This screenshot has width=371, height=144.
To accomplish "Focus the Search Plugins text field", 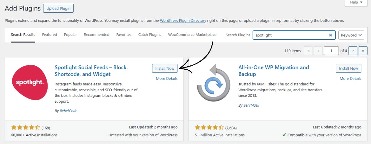I will (x=291, y=35).
